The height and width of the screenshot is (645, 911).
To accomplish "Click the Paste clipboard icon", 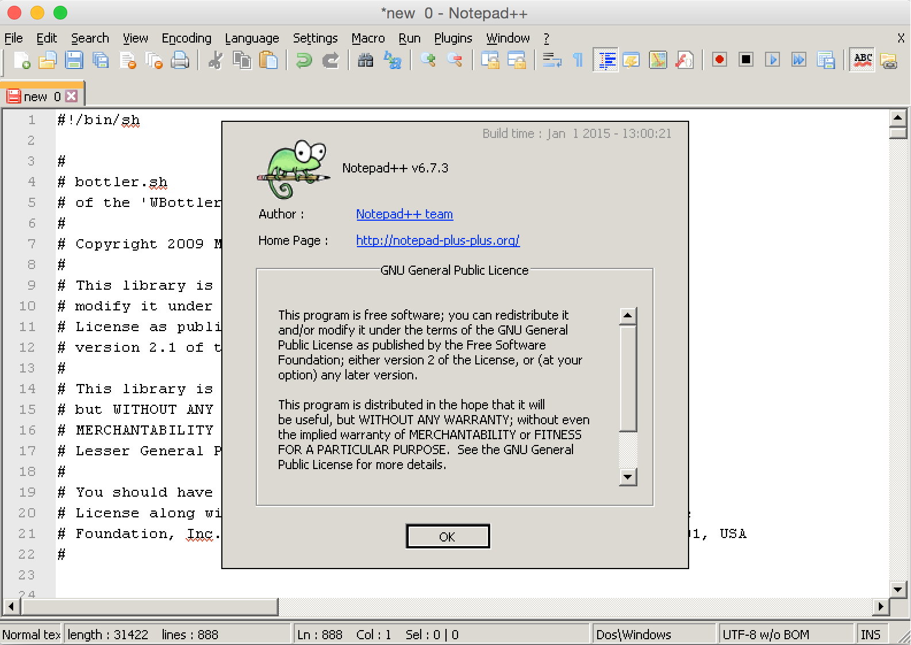I will (x=268, y=60).
